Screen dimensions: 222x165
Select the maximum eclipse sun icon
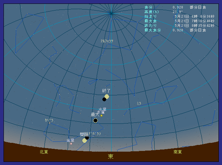click(x=95, y=120)
